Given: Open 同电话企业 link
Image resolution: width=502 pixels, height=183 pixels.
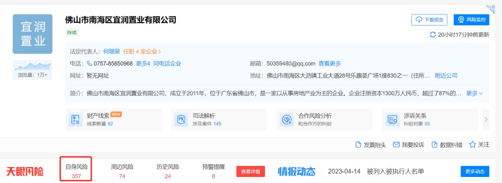Looking at the screenshot, I should click(167, 63).
